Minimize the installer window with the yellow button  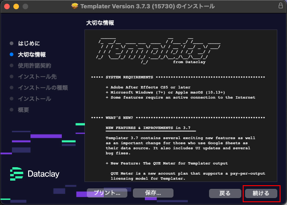point(17,6)
